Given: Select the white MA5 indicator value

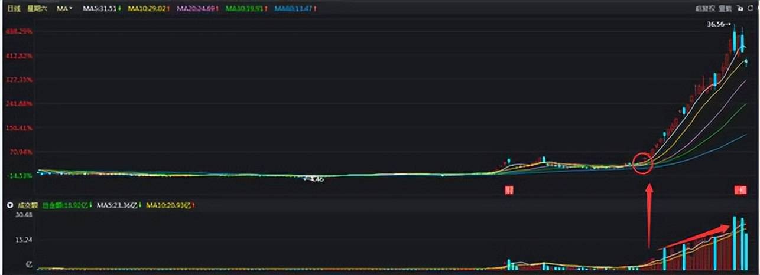Looking at the screenshot, I should pos(102,9).
